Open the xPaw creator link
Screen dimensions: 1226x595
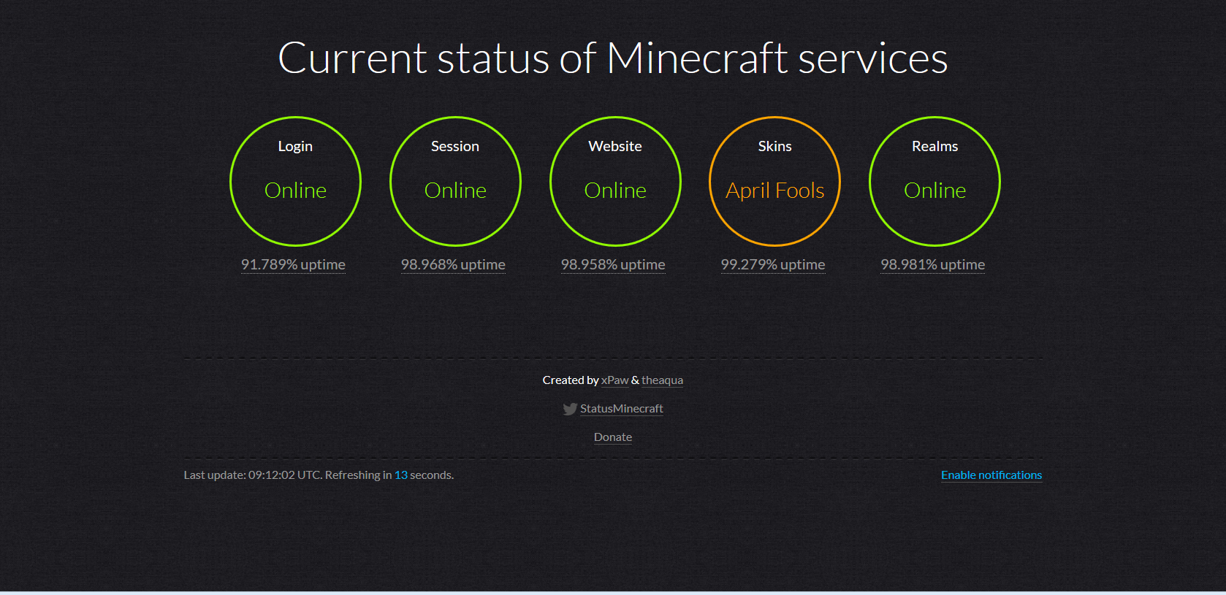click(x=614, y=380)
